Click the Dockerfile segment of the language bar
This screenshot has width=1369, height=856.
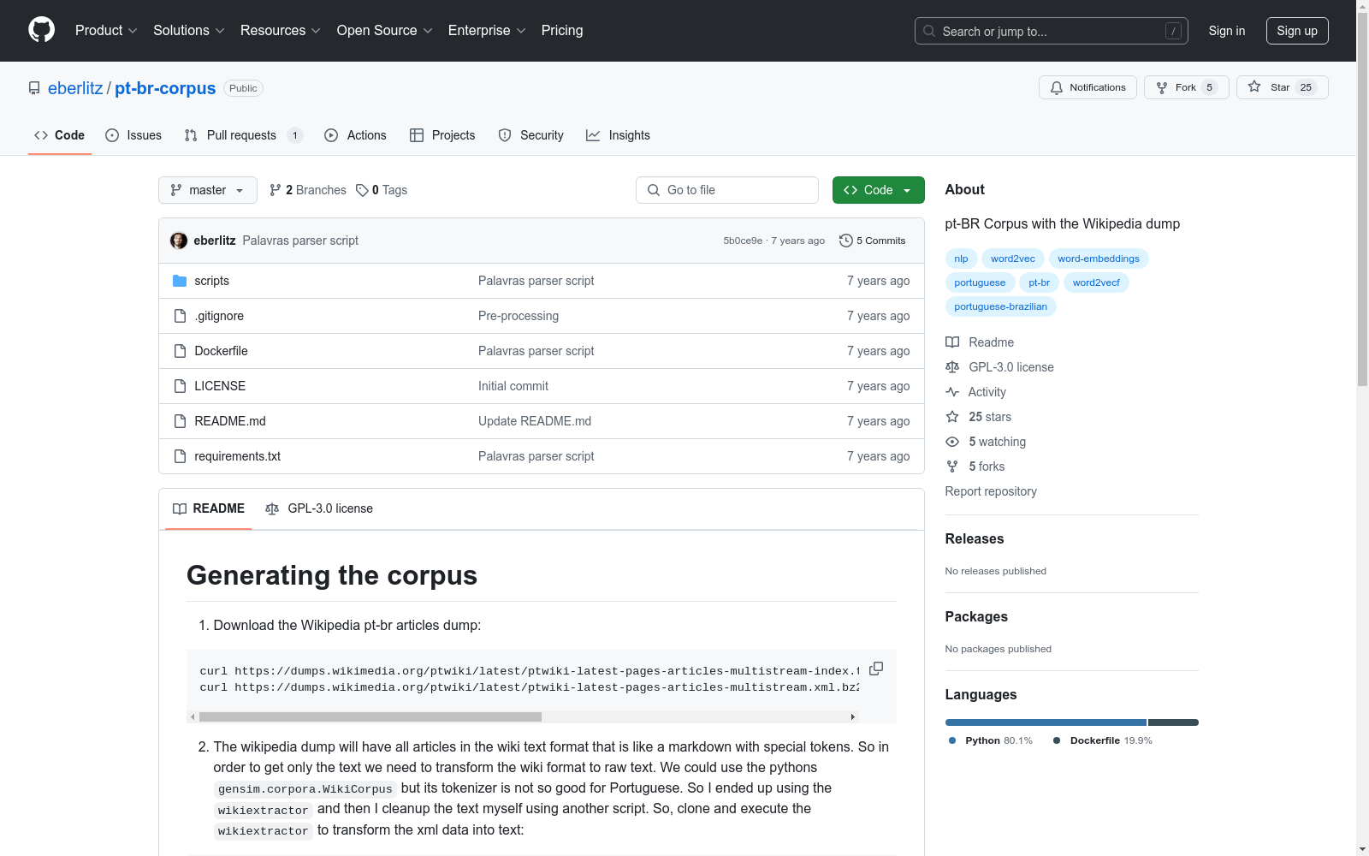coord(1173,722)
